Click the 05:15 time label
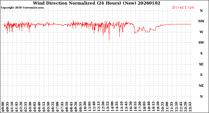This screenshot has width=209, height=113. pos(44,107)
